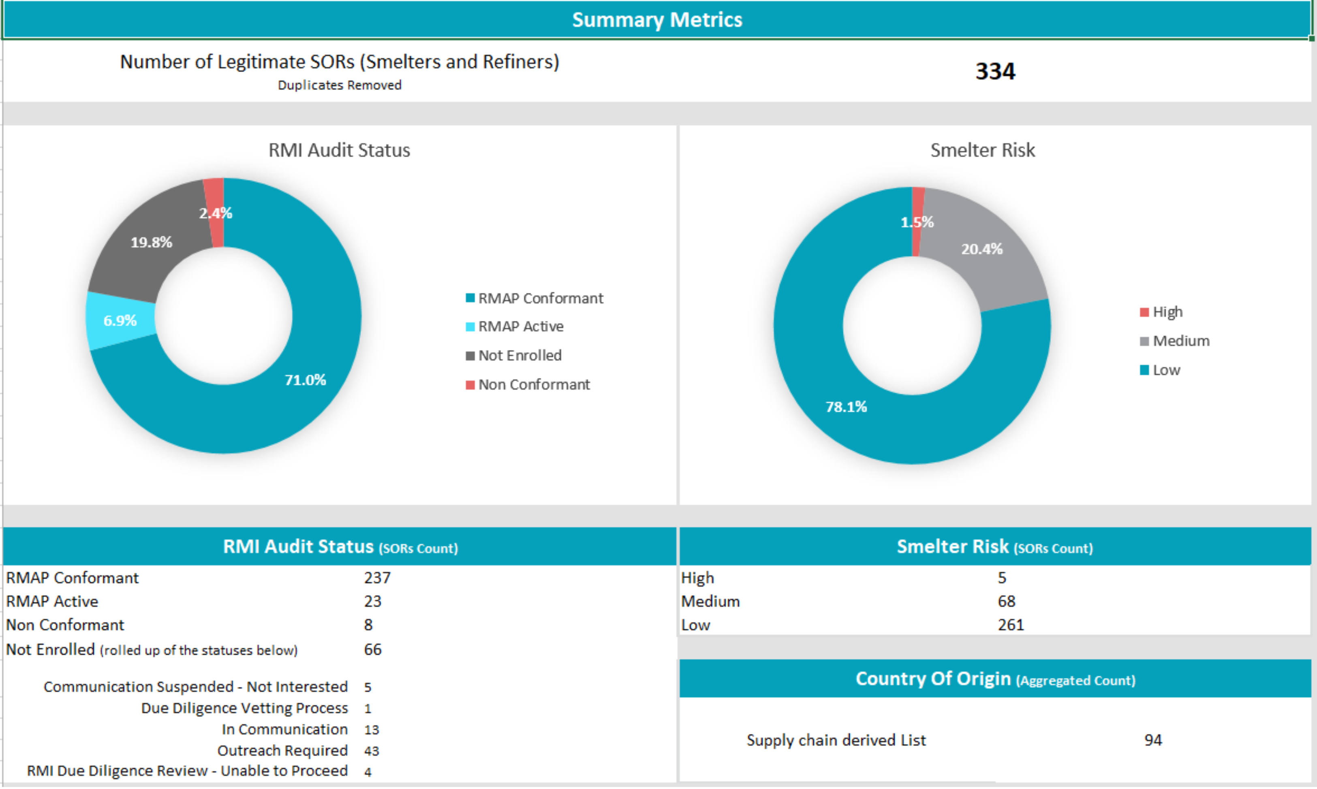
Task: Select 'Supply chain derived List' label
Action: 836,741
